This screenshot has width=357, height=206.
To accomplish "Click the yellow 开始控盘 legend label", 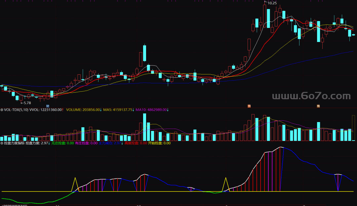I will point(159,143).
